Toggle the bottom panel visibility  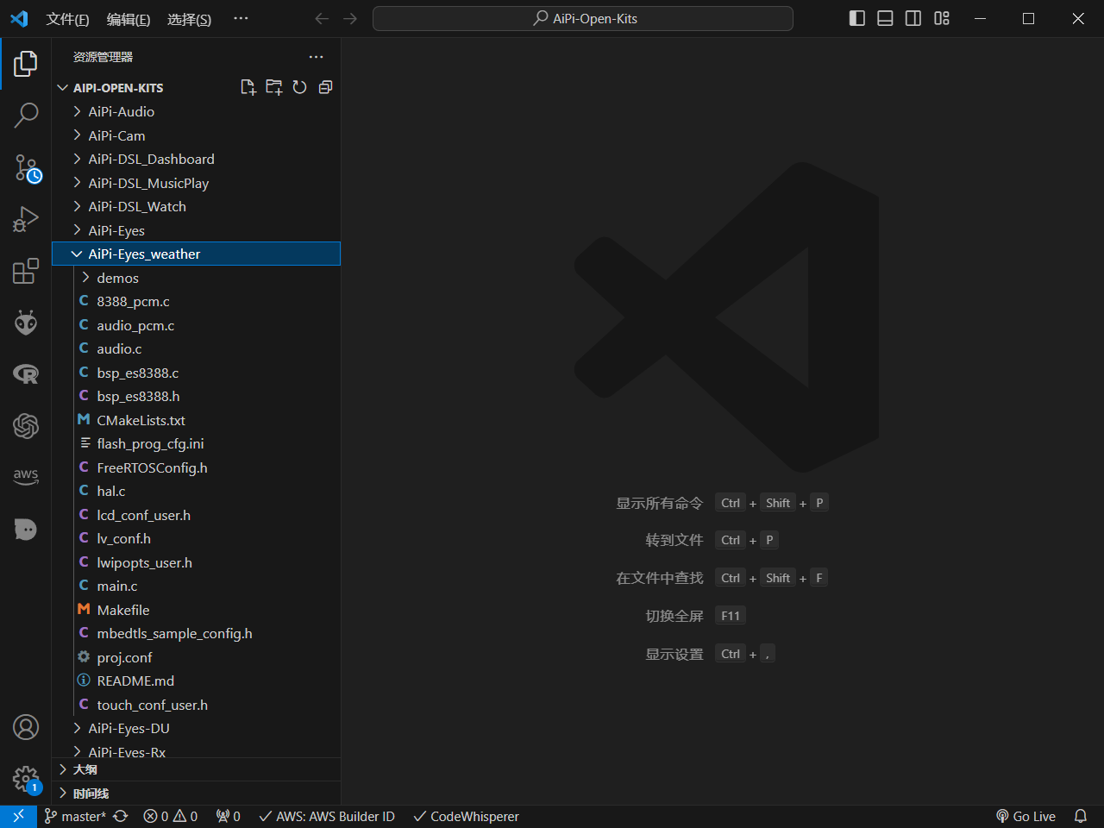(x=885, y=18)
